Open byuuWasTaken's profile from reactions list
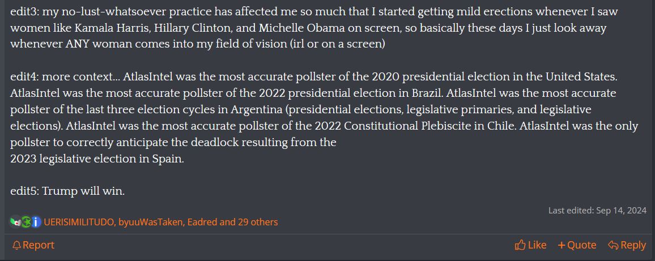 coord(151,222)
